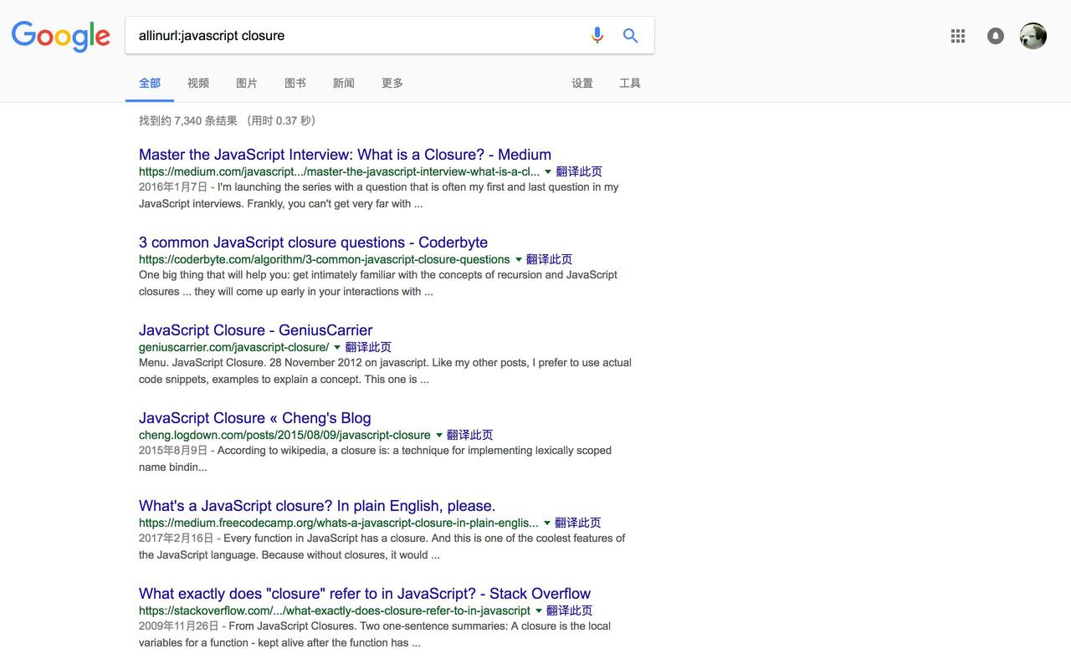The image size is (1071, 669).
Task: Open the 更多 menu
Action: (392, 83)
